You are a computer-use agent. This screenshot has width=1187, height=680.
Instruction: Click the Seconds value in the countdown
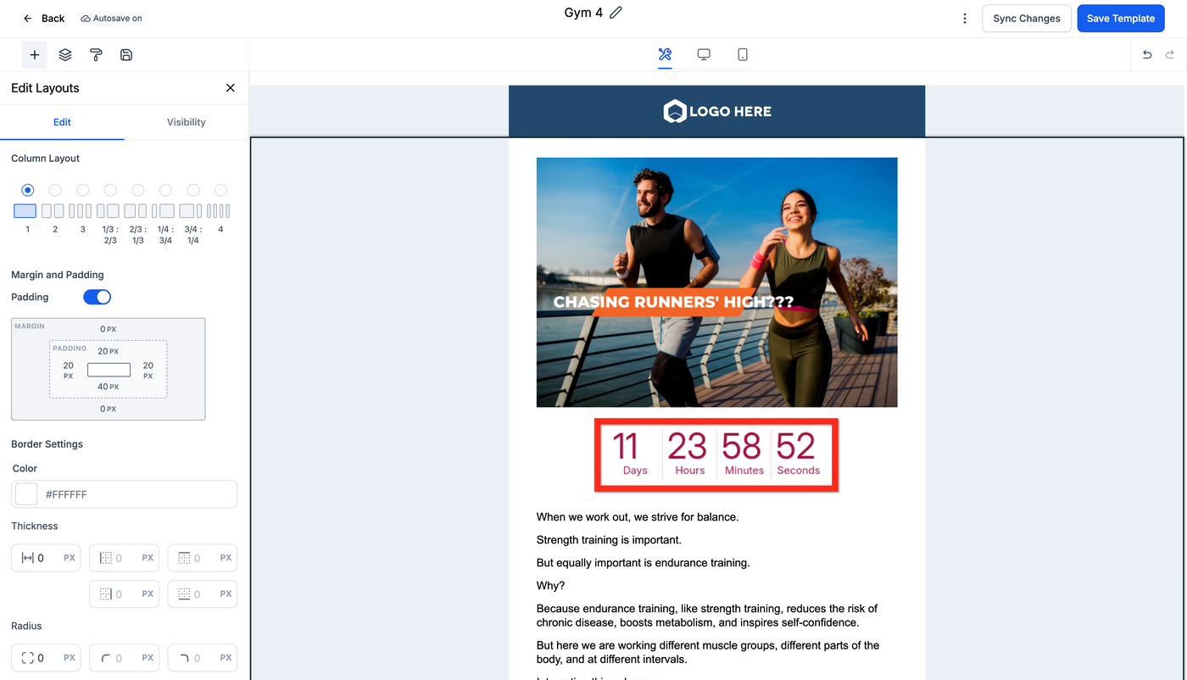coord(796,447)
